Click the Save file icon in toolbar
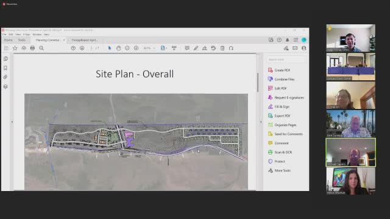The width and height of the screenshot is (390, 219). [6, 48]
